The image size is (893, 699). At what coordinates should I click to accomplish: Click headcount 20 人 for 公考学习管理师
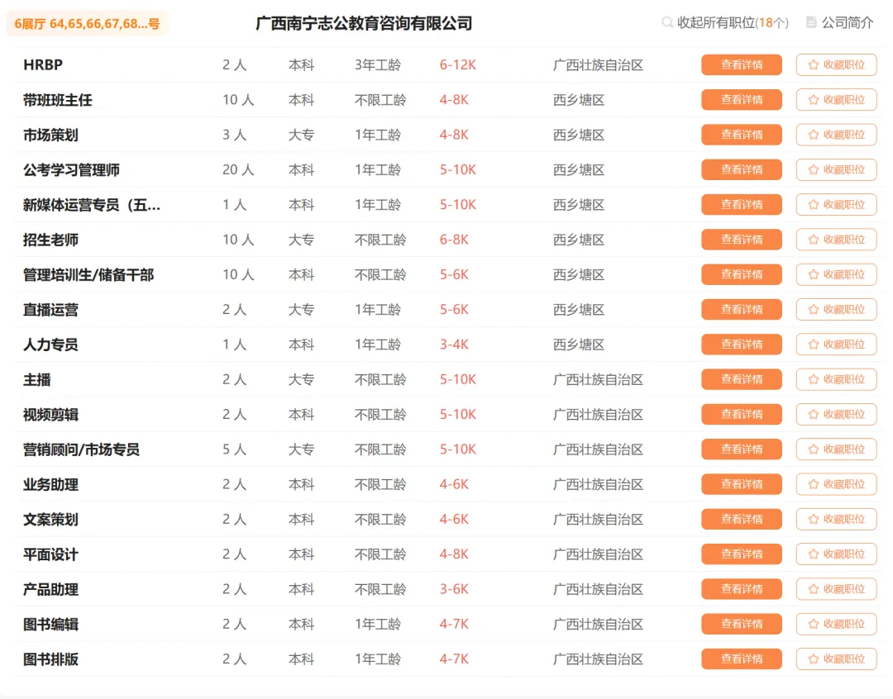pyautogui.click(x=238, y=169)
